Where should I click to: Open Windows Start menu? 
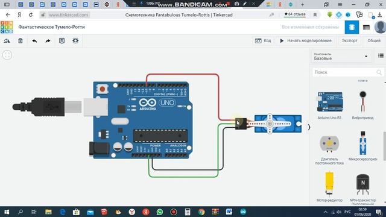point(7,212)
